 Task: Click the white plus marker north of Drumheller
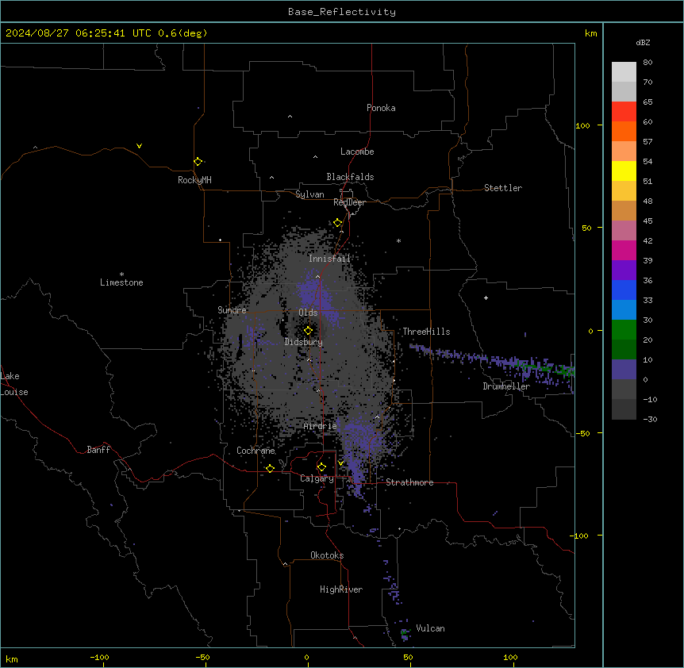click(x=486, y=298)
